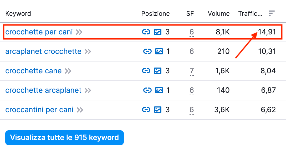Select the Posizione column header
Image resolution: width=286 pixels, height=154 pixels.
click(x=155, y=13)
